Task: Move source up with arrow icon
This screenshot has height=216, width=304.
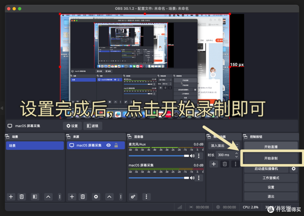Action: (x=109, y=197)
